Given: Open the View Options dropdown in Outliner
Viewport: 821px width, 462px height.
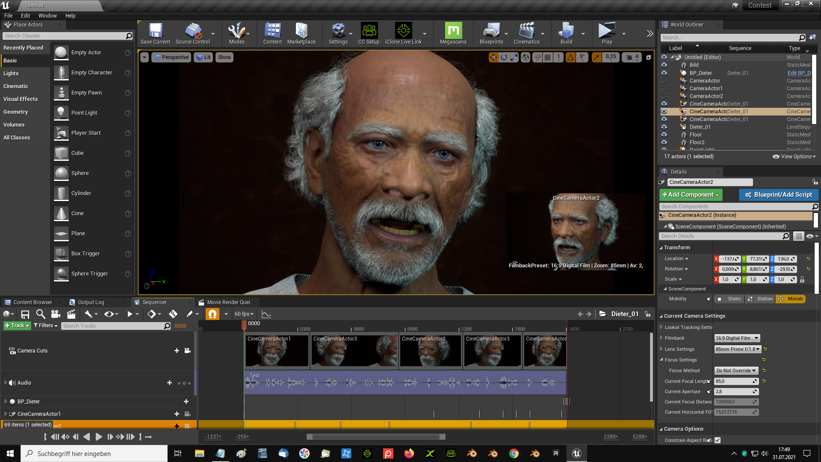Looking at the screenshot, I should pos(794,157).
